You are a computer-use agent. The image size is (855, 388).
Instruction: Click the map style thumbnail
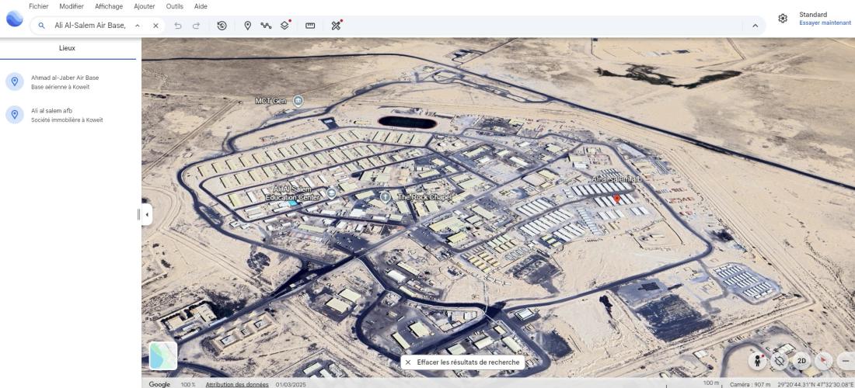click(163, 355)
